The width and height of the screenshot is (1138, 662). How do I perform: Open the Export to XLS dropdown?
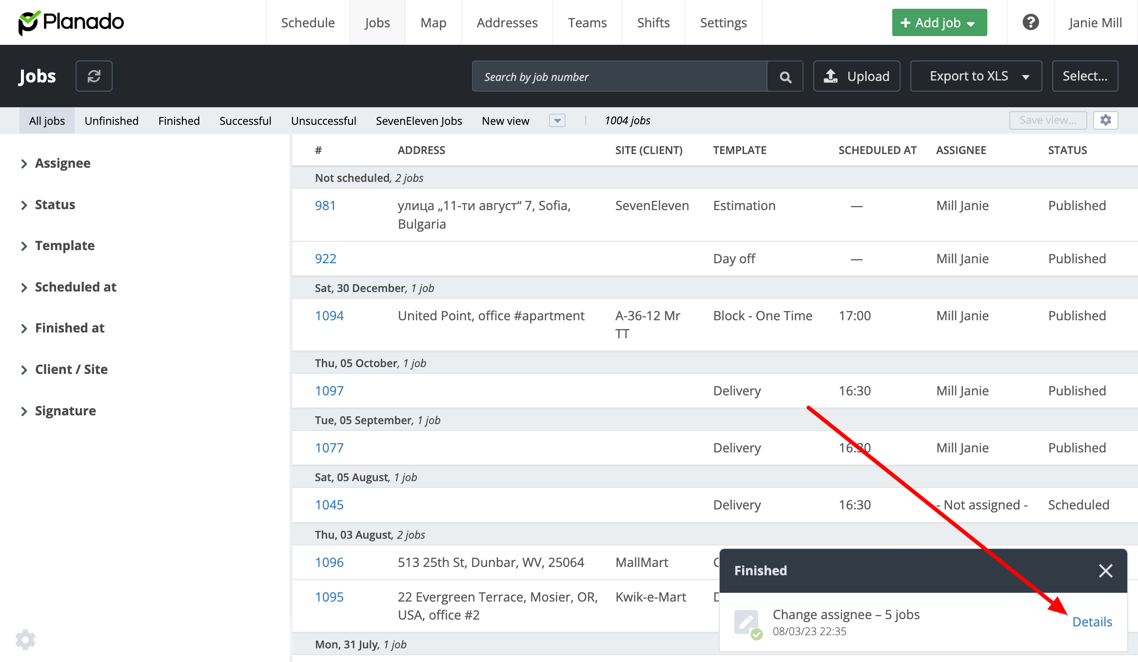pos(976,77)
